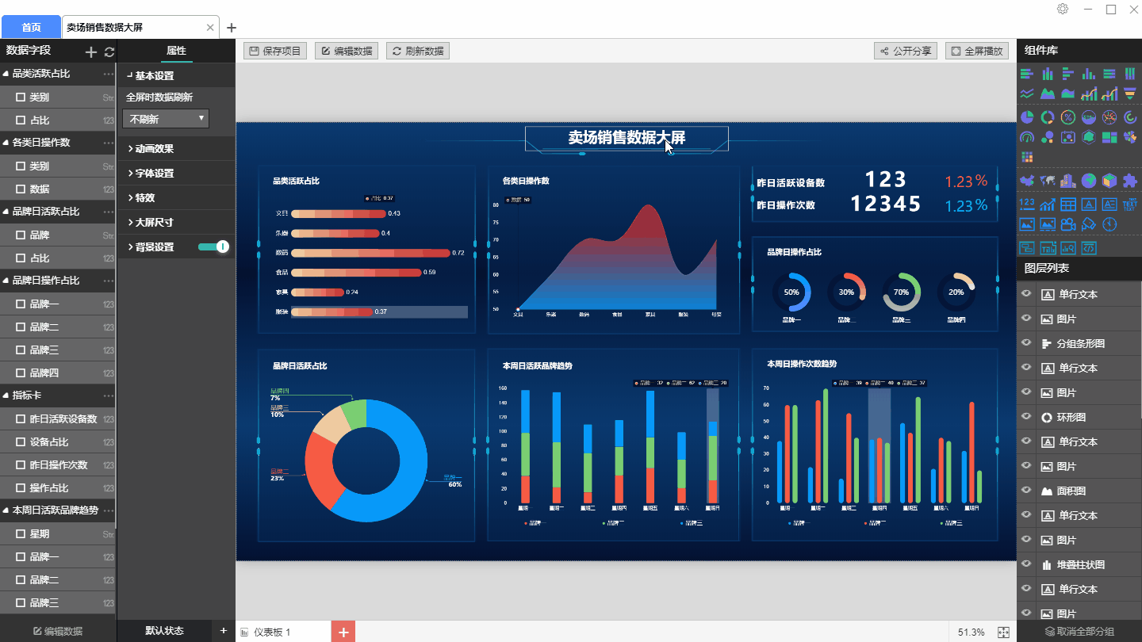
Task: Choose the gauge dashboard component icon
Action: (x=1027, y=137)
